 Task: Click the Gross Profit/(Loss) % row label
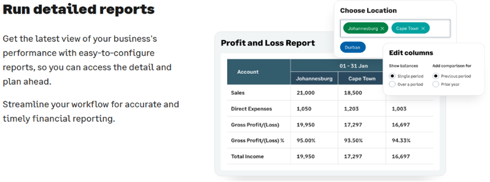pyautogui.click(x=258, y=140)
